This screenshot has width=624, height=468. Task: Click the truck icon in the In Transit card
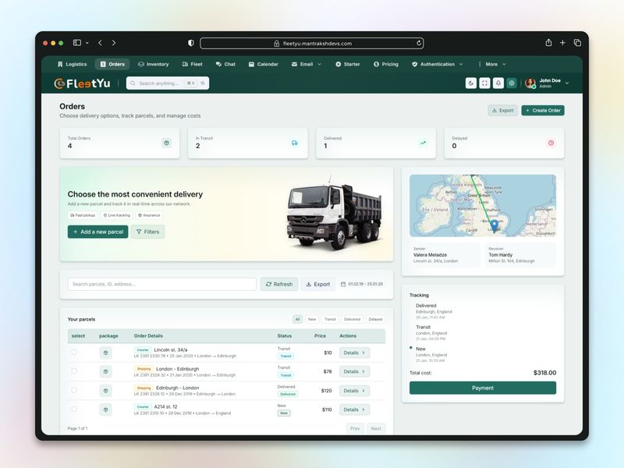coord(296,143)
